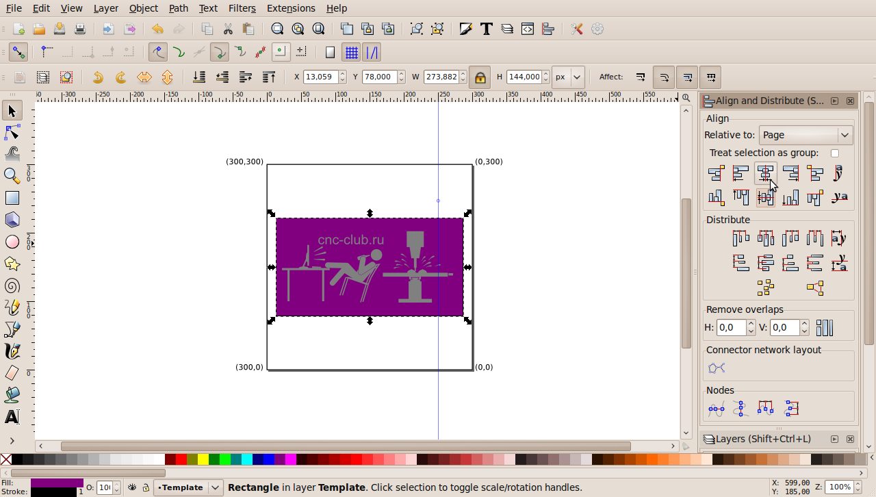Expand hidden toolbox tools chevron

point(12,440)
